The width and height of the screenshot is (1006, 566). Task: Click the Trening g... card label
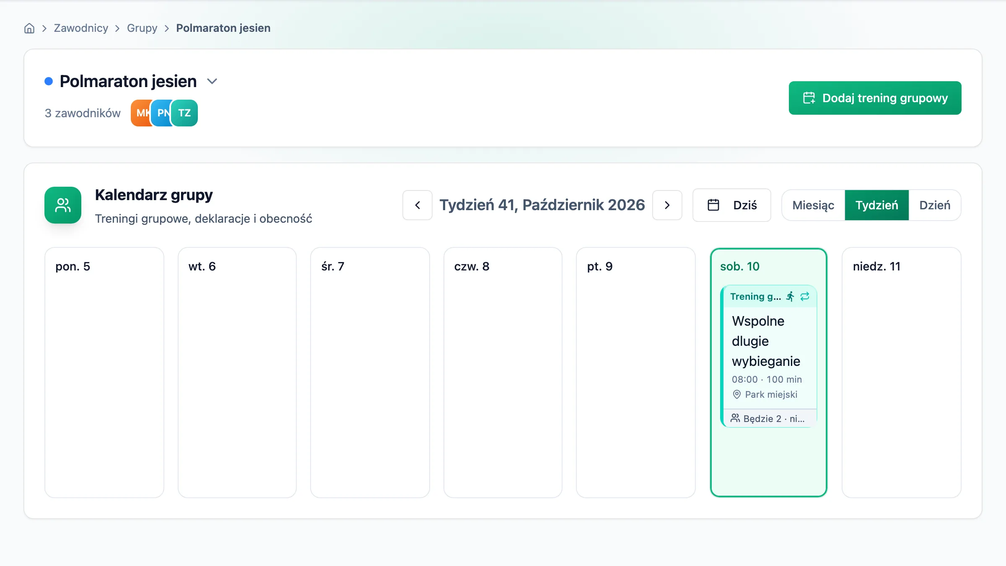(x=755, y=296)
